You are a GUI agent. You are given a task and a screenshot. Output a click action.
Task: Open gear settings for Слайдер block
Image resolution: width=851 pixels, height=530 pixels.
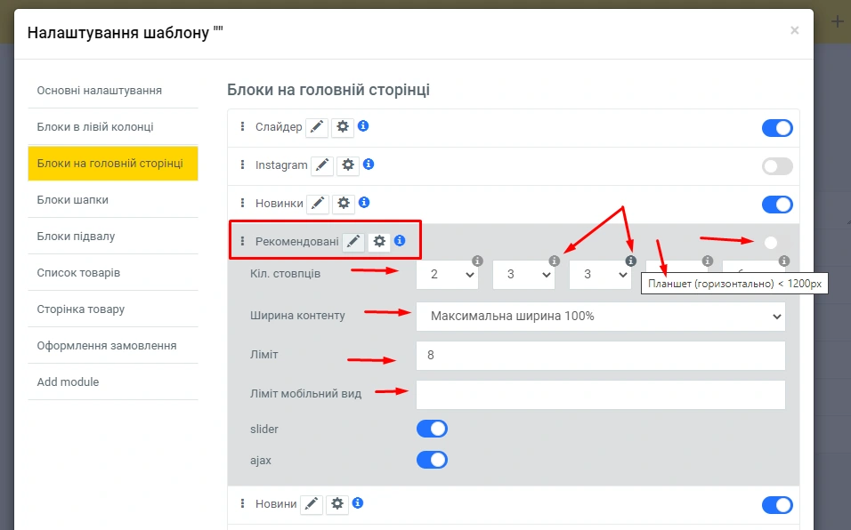343,127
